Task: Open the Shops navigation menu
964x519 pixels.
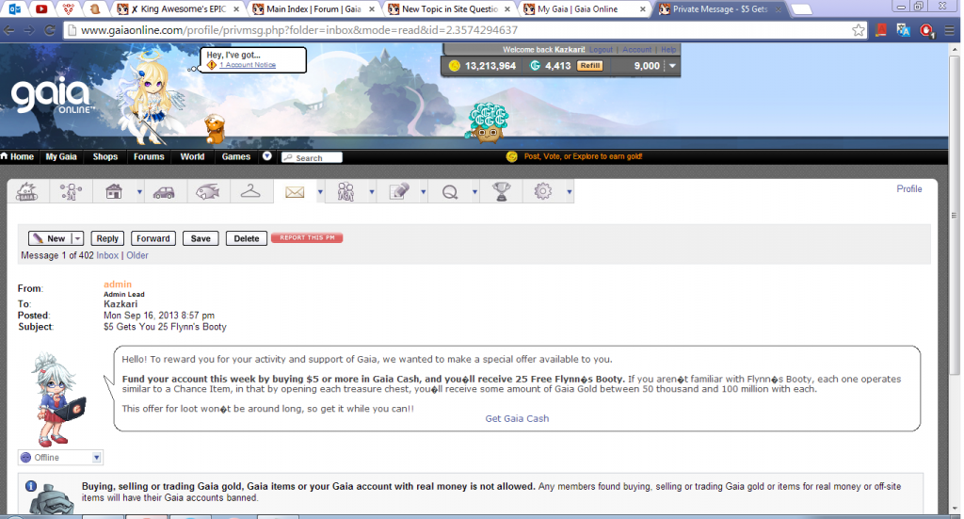Action: point(105,156)
